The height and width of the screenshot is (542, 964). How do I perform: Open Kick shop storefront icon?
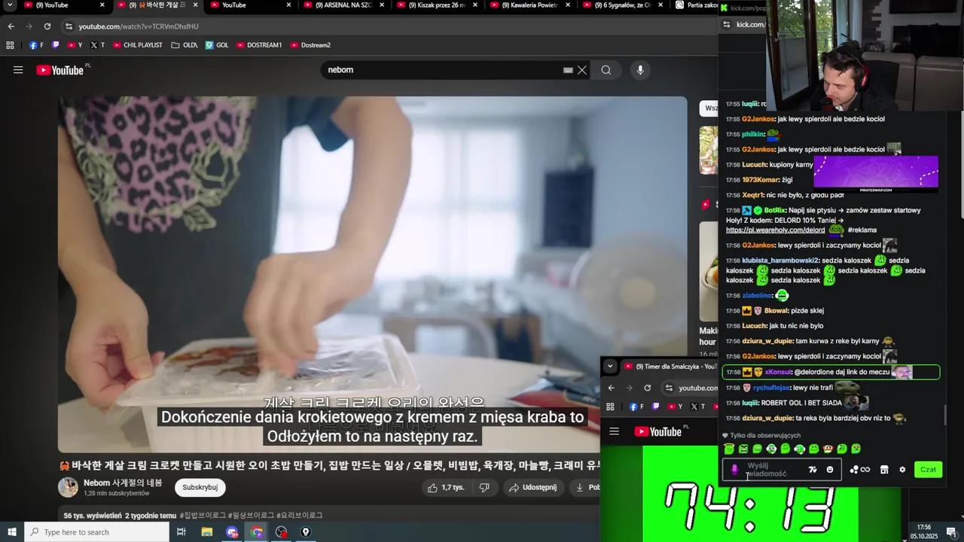pos(884,470)
